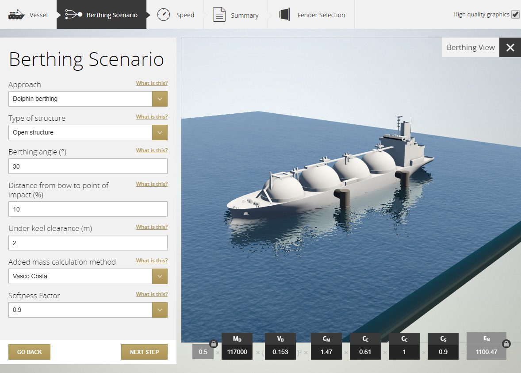Click the Under keel clearance input field

tap(88, 243)
